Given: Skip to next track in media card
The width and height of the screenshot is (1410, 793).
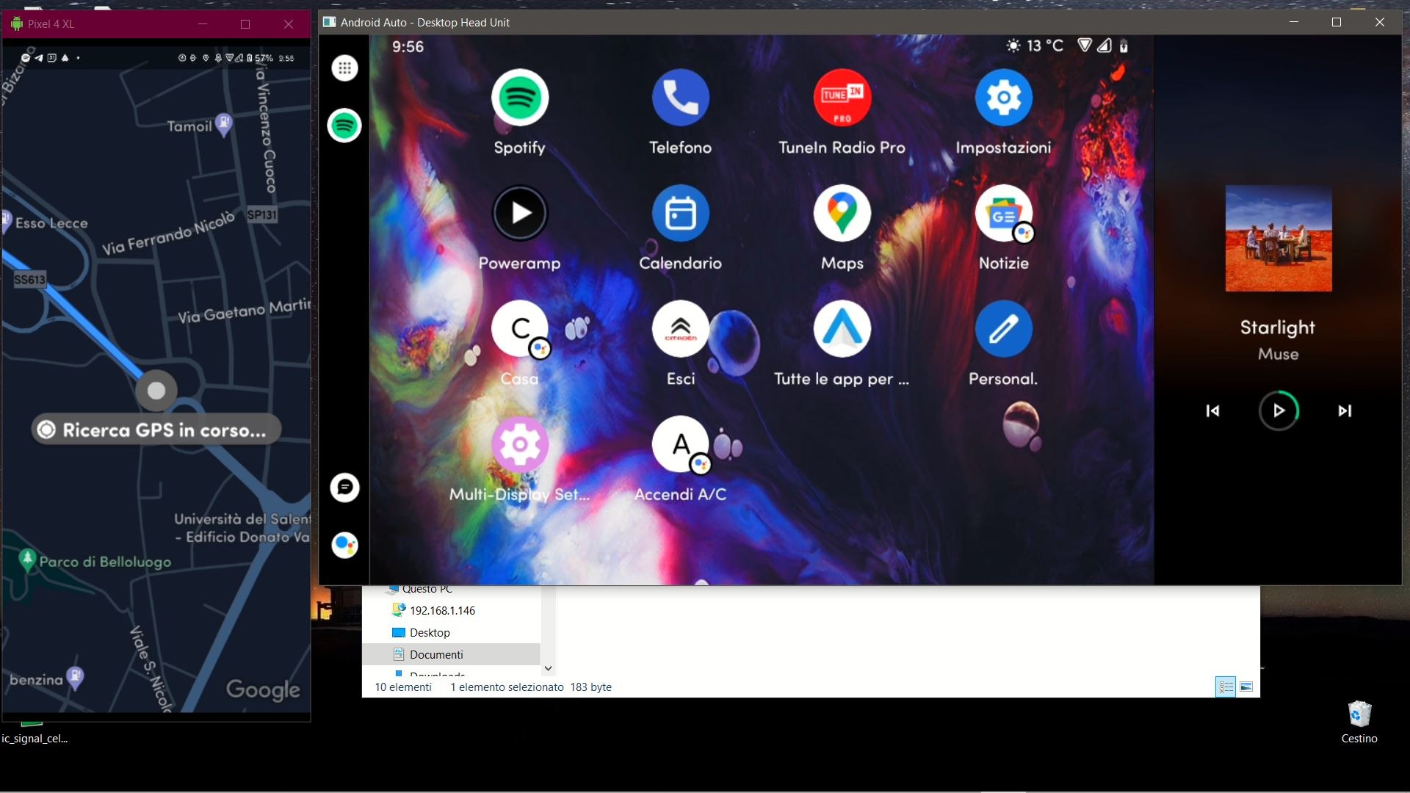Looking at the screenshot, I should click(x=1345, y=411).
